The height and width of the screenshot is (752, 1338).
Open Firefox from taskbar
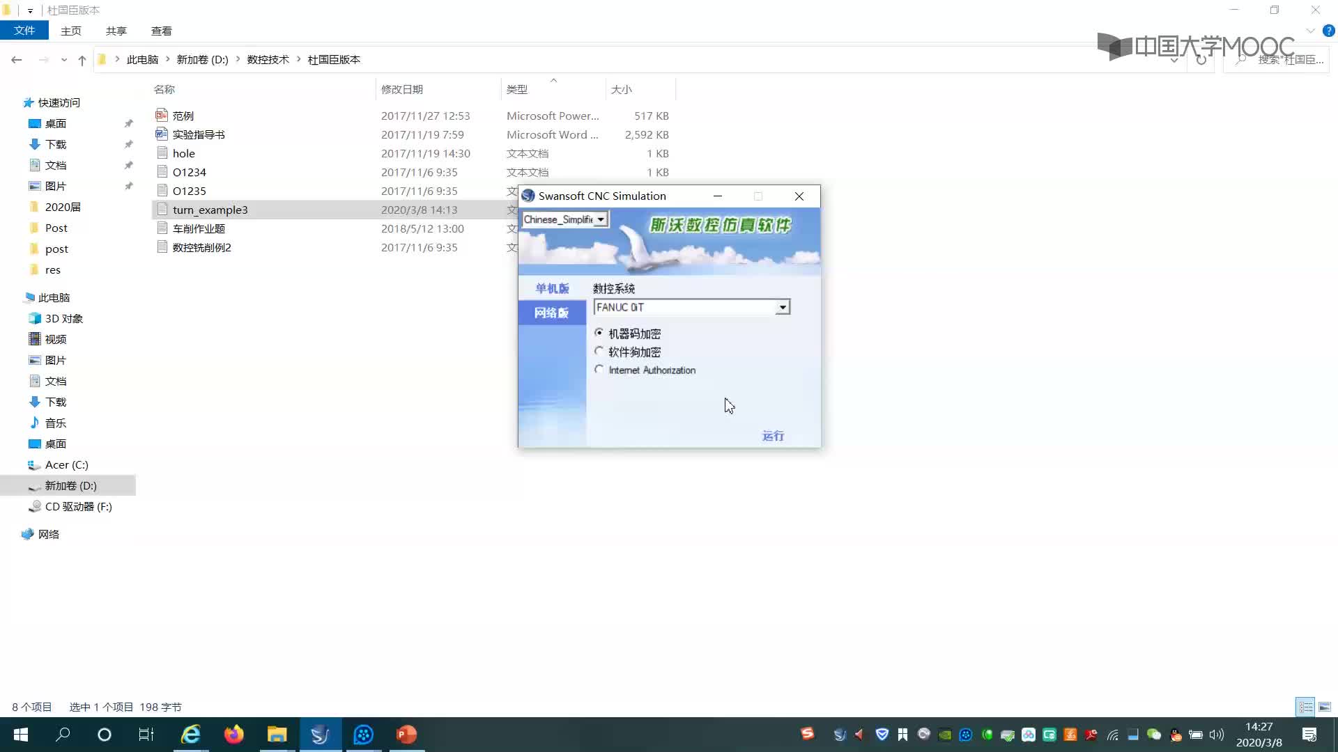[234, 735]
